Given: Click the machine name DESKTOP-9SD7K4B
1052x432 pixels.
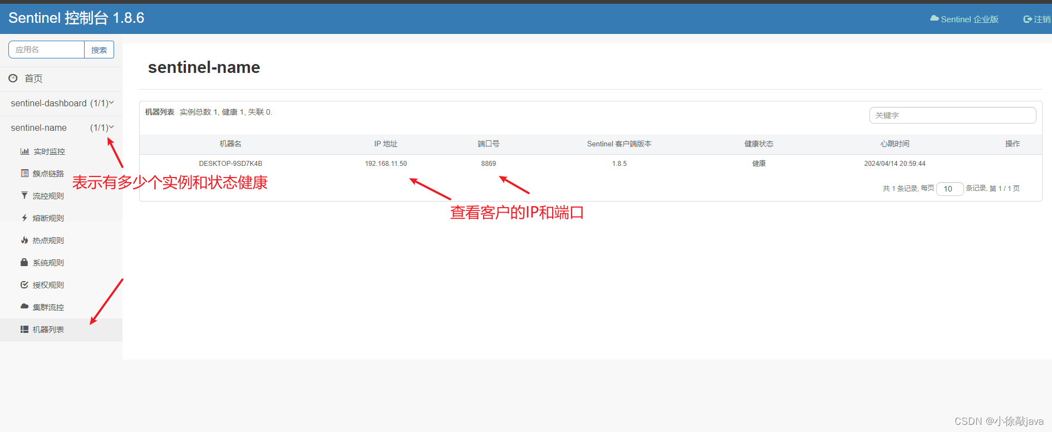Looking at the screenshot, I should (x=230, y=164).
